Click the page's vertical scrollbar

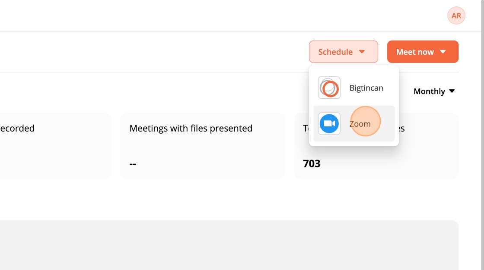(x=482, y=129)
